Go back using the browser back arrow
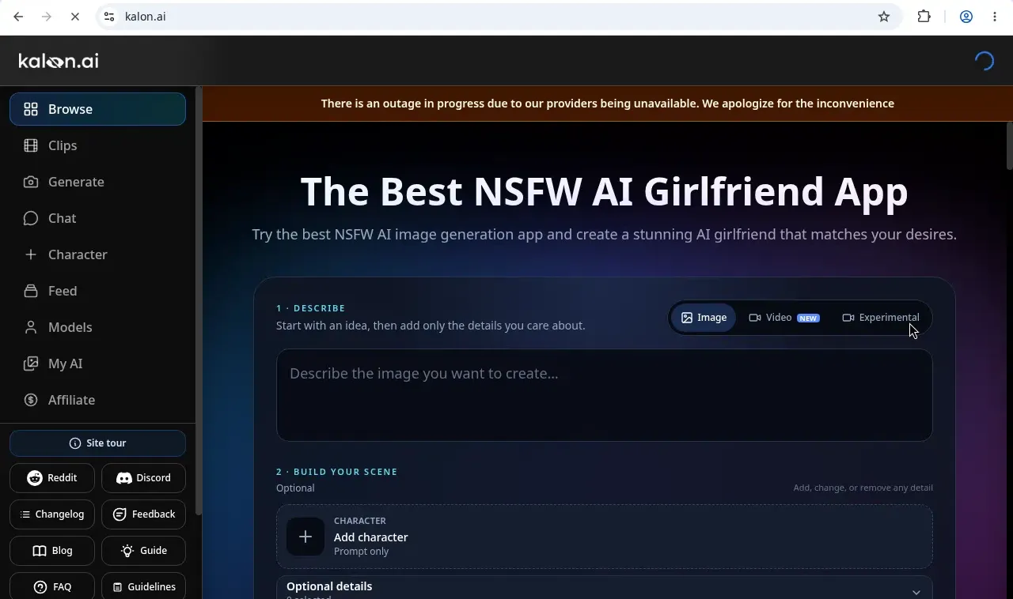The image size is (1013, 599). point(18,17)
